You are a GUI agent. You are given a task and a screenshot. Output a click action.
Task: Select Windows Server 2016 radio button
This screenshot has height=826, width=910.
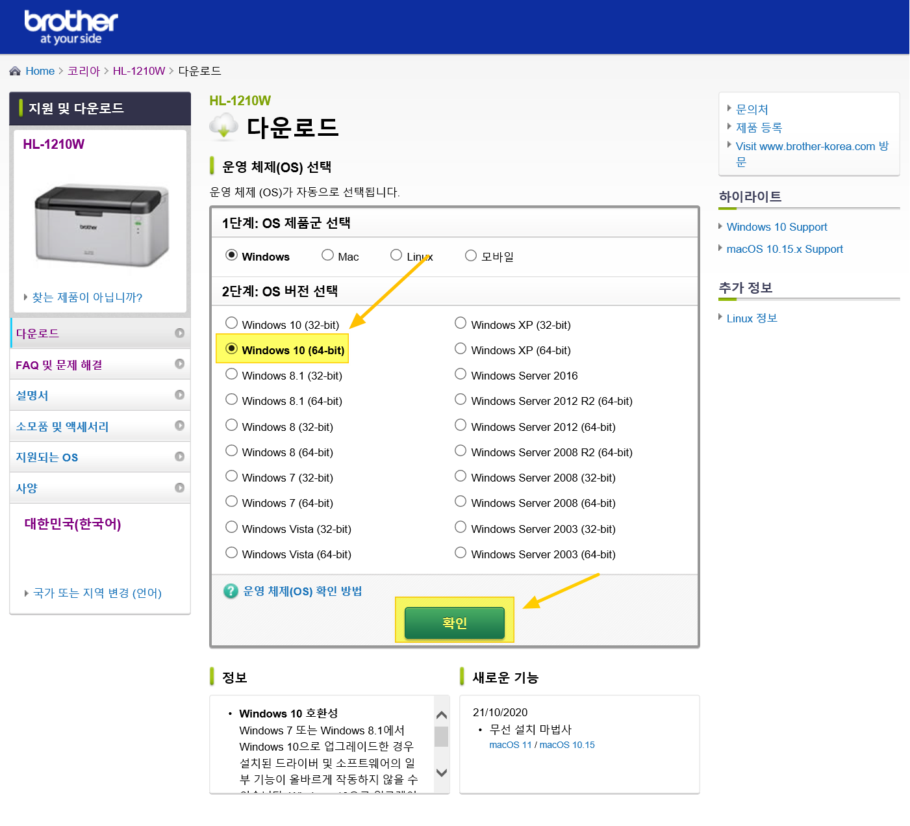click(461, 374)
